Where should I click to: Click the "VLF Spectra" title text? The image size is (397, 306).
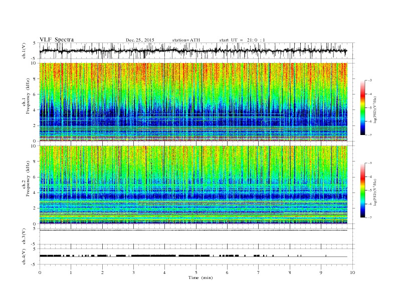[57, 39]
